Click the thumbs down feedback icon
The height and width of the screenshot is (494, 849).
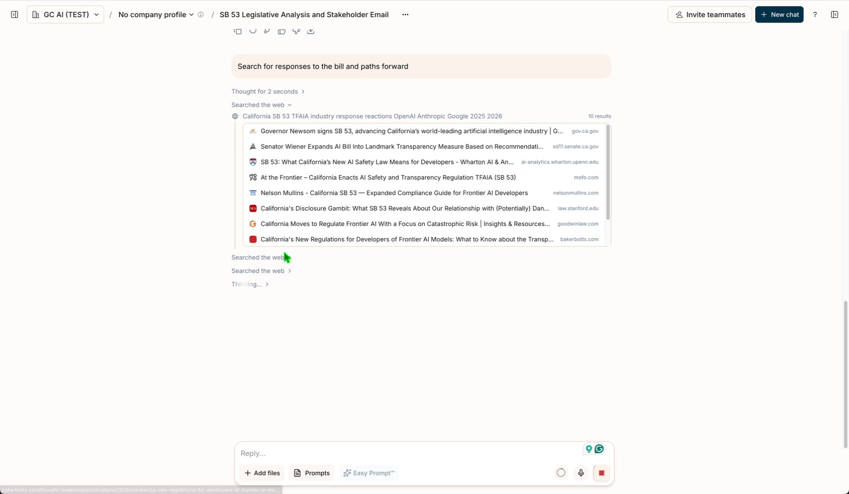[x=296, y=31]
